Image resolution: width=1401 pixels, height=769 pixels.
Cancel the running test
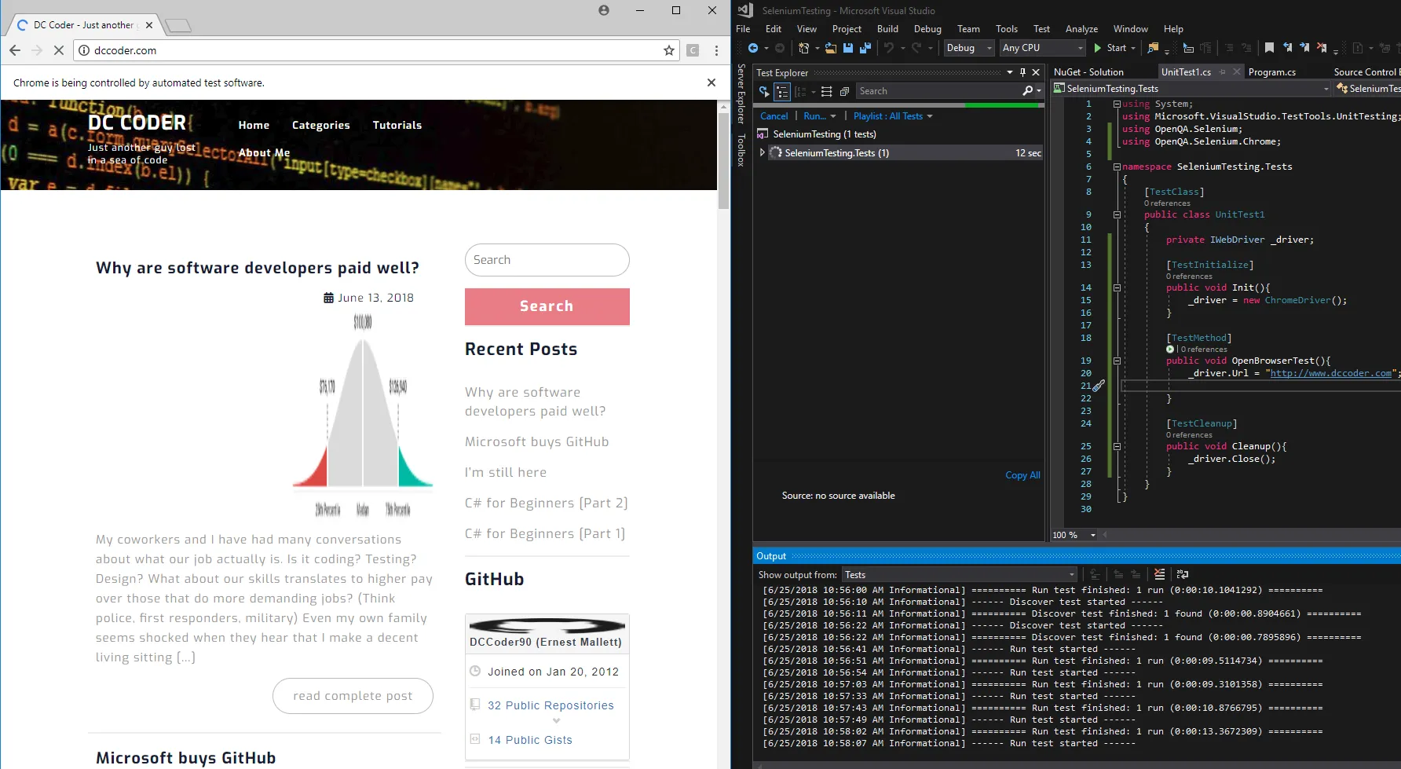coord(774,116)
